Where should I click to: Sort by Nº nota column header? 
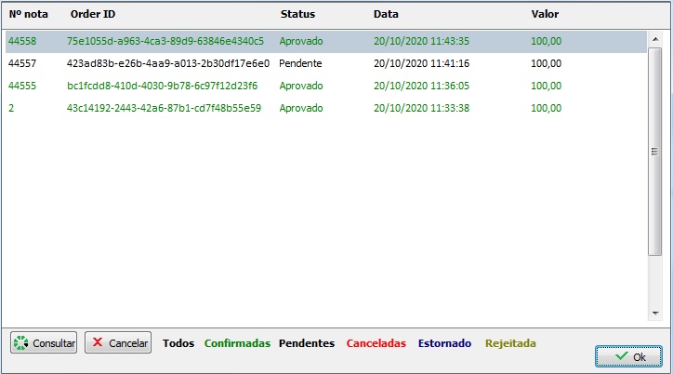point(29,15)
